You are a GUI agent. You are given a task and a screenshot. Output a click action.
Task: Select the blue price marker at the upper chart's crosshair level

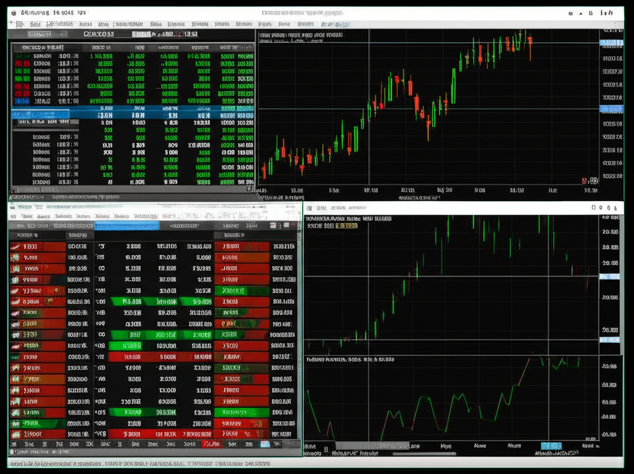[610, 109]
